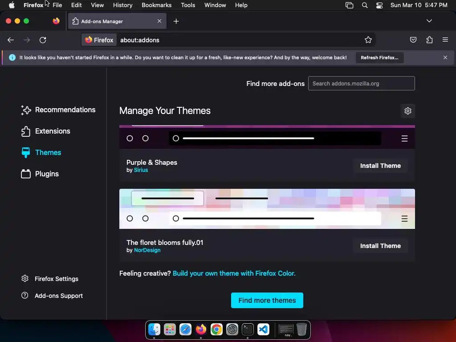This screenshot has width=456, height=342.
Task: Open the Extensions toolbar puzzle icon
Action: click(429, 40)
